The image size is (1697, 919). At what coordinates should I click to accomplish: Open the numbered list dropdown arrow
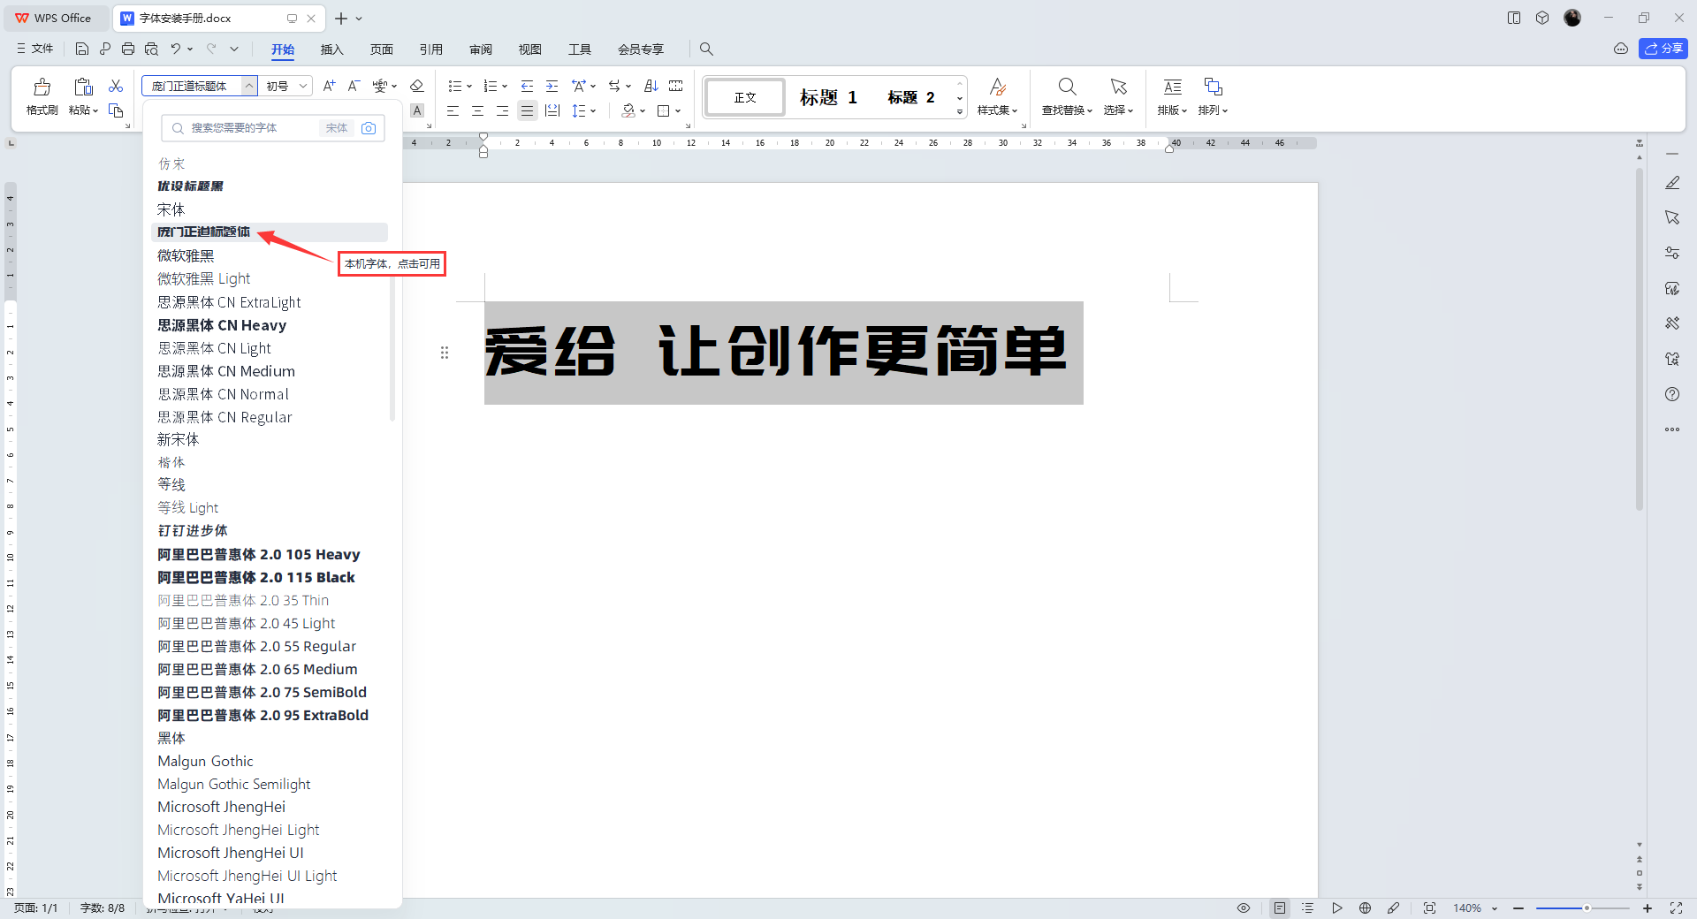505,87
